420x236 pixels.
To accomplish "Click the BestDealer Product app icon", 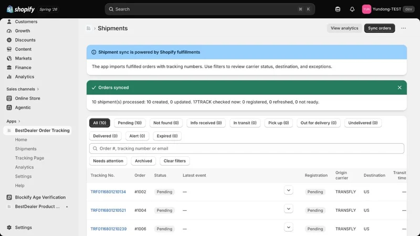I will (9, 207).
